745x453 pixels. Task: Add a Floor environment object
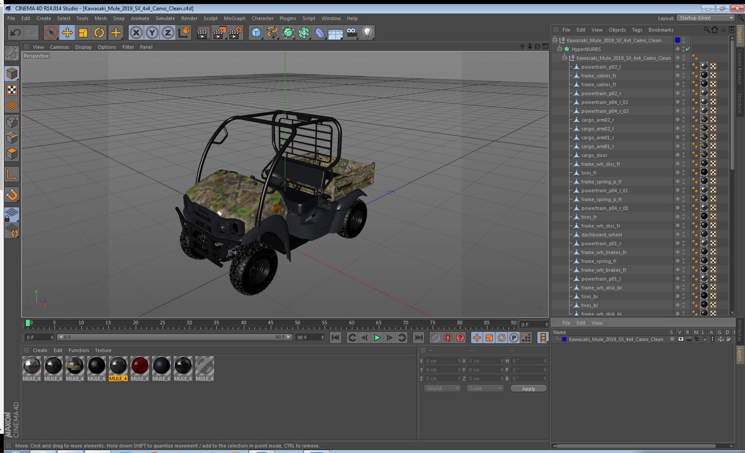[x=335, y=32]
